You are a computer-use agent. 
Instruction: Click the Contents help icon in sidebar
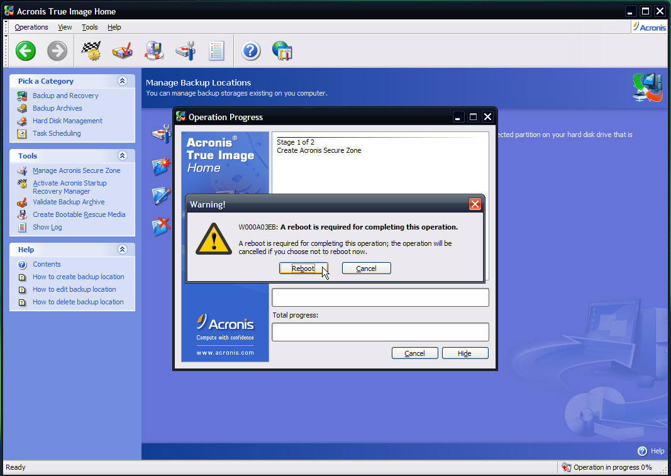22,265
